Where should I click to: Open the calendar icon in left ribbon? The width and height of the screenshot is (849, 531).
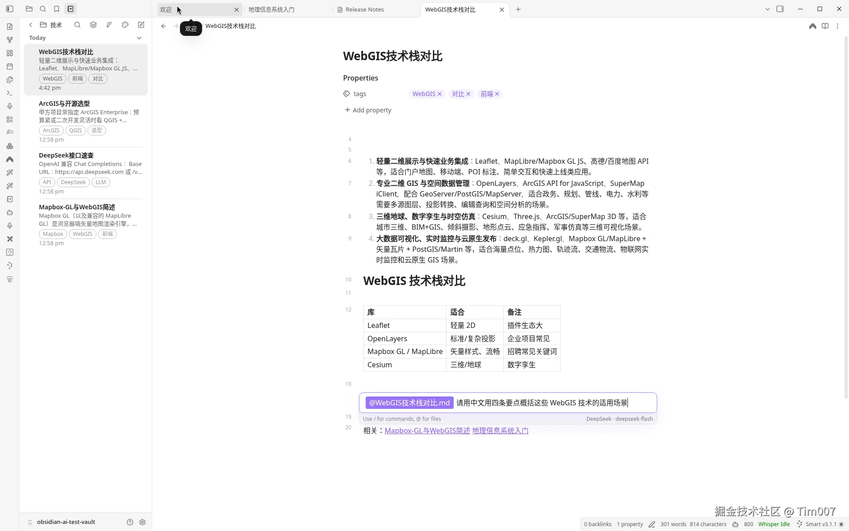tap(10, 66)
